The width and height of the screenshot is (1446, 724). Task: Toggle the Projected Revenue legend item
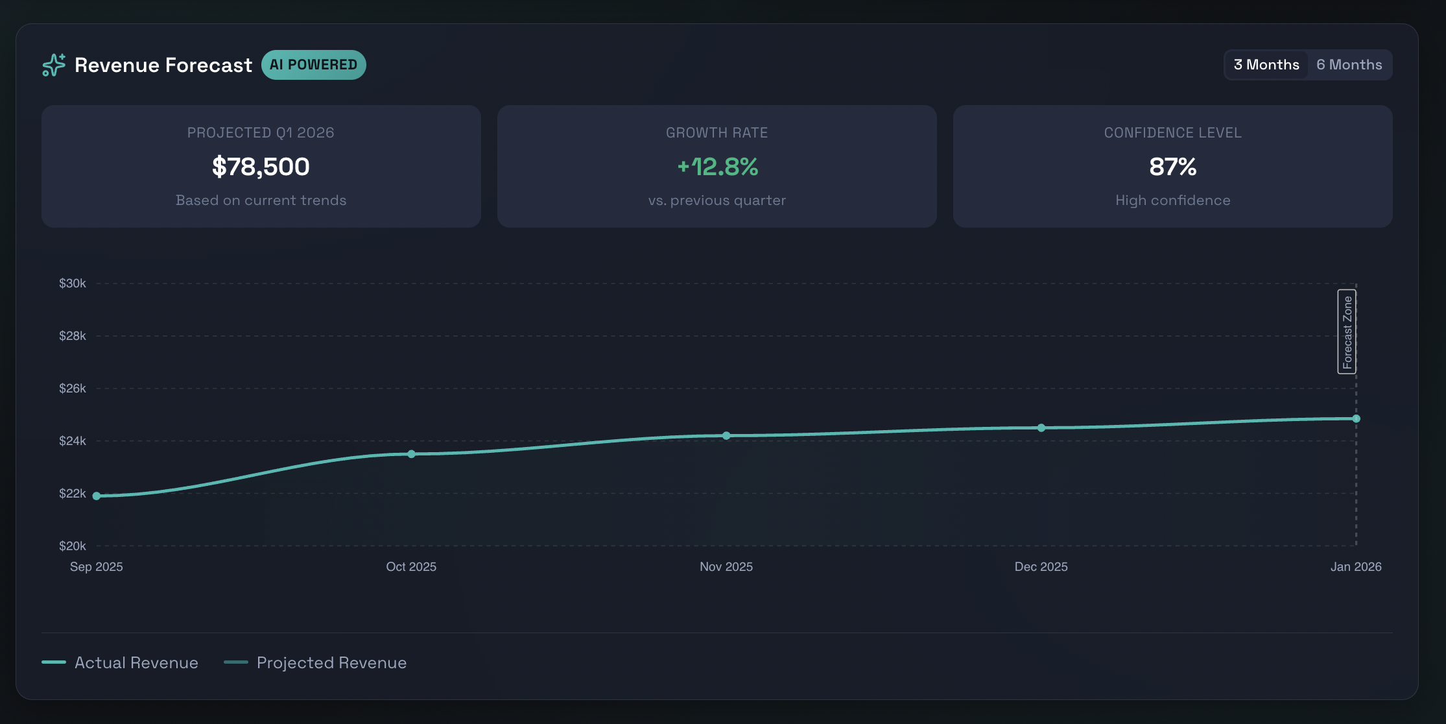[x=331, y=662]
